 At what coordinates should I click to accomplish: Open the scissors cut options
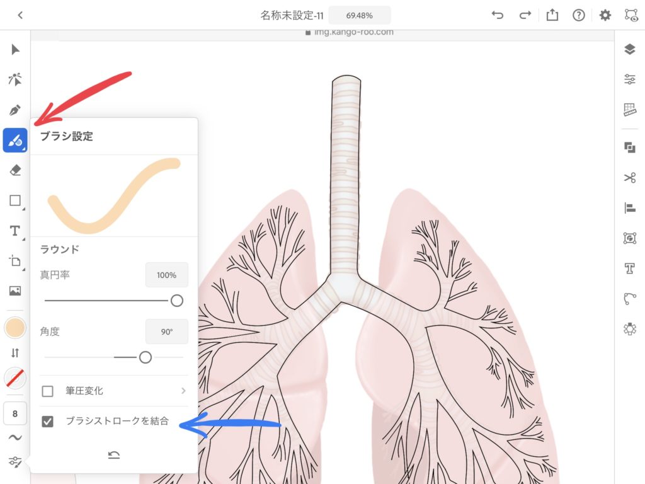click(x=630, y=178)
